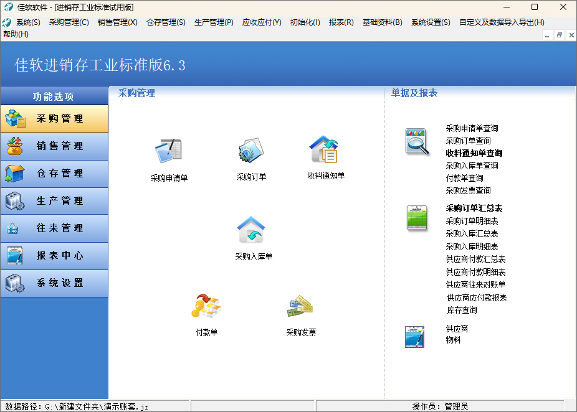The width and height of the screenshot is (577, 412).
Task: Open the 库存查询 link
Action: click(x=462, y=310)
